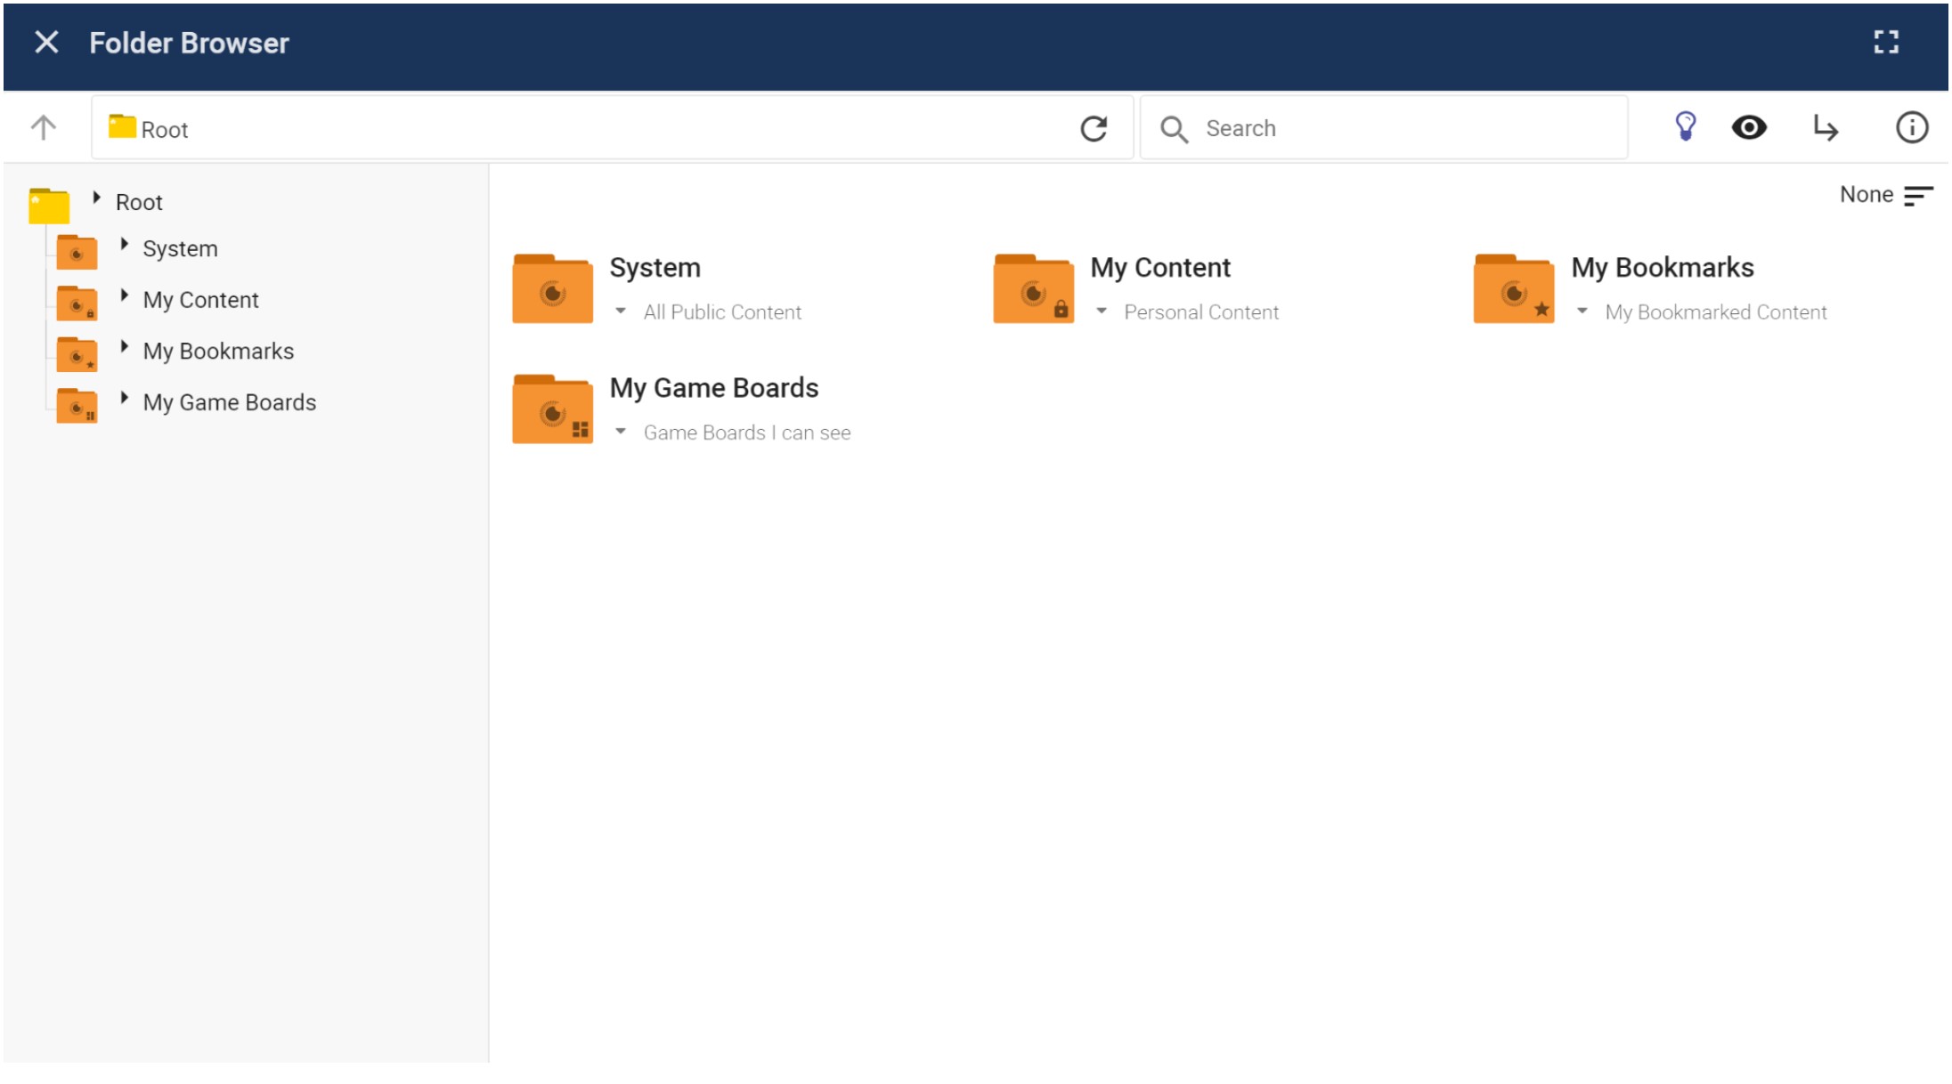Viewport: 1952px width, 1084px height.
Task: Open the My Game Boards folder tile
Action: 553,409
